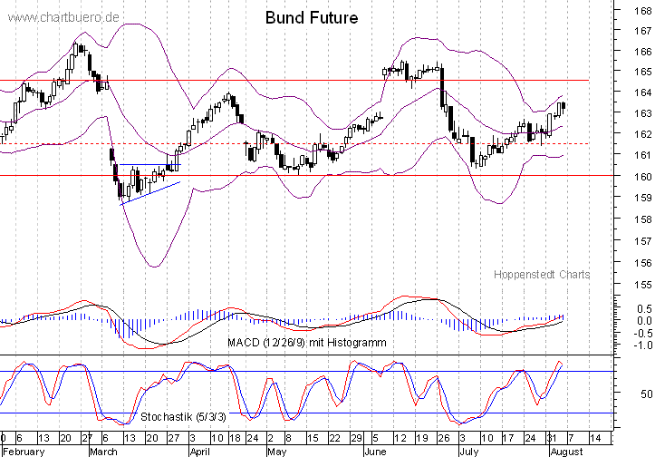Select the August month label
The width and height of the screenshot is (655, 457).
click(566, 452)
